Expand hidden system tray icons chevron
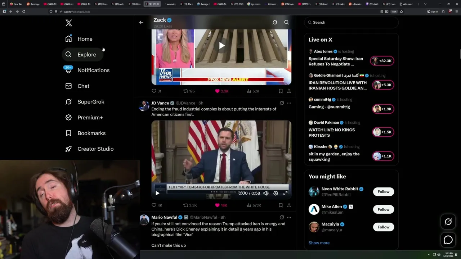The width and height of the screenshot is (461, 259). 429,255
